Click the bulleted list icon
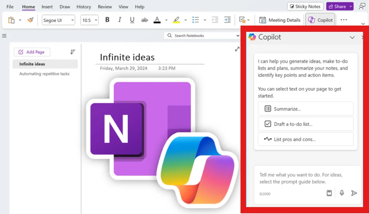 [x=196, y=20]
